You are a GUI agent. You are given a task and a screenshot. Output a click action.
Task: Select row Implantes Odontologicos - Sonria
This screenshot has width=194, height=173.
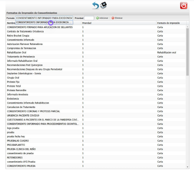tap(96, 73)
